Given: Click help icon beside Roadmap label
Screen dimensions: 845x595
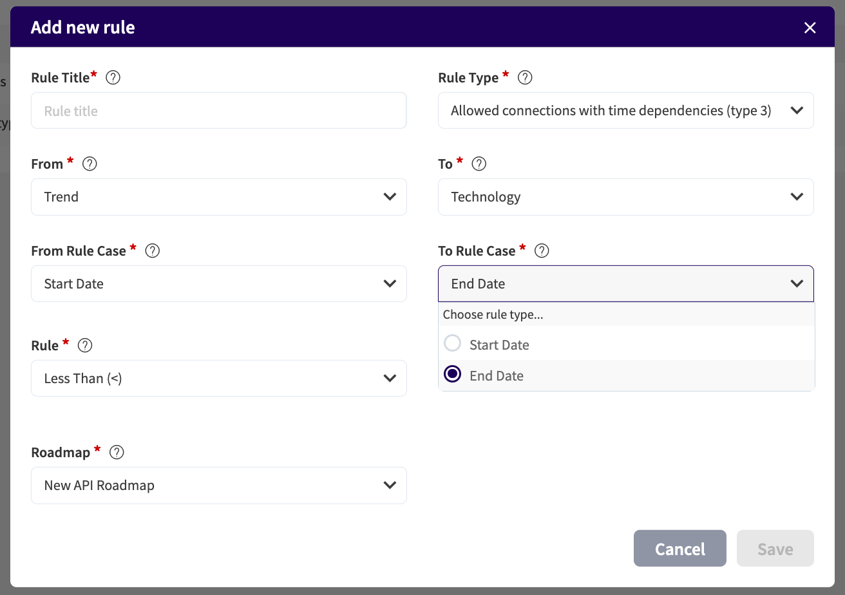Looking at the screenshot, I should click(x=116, y=453).
